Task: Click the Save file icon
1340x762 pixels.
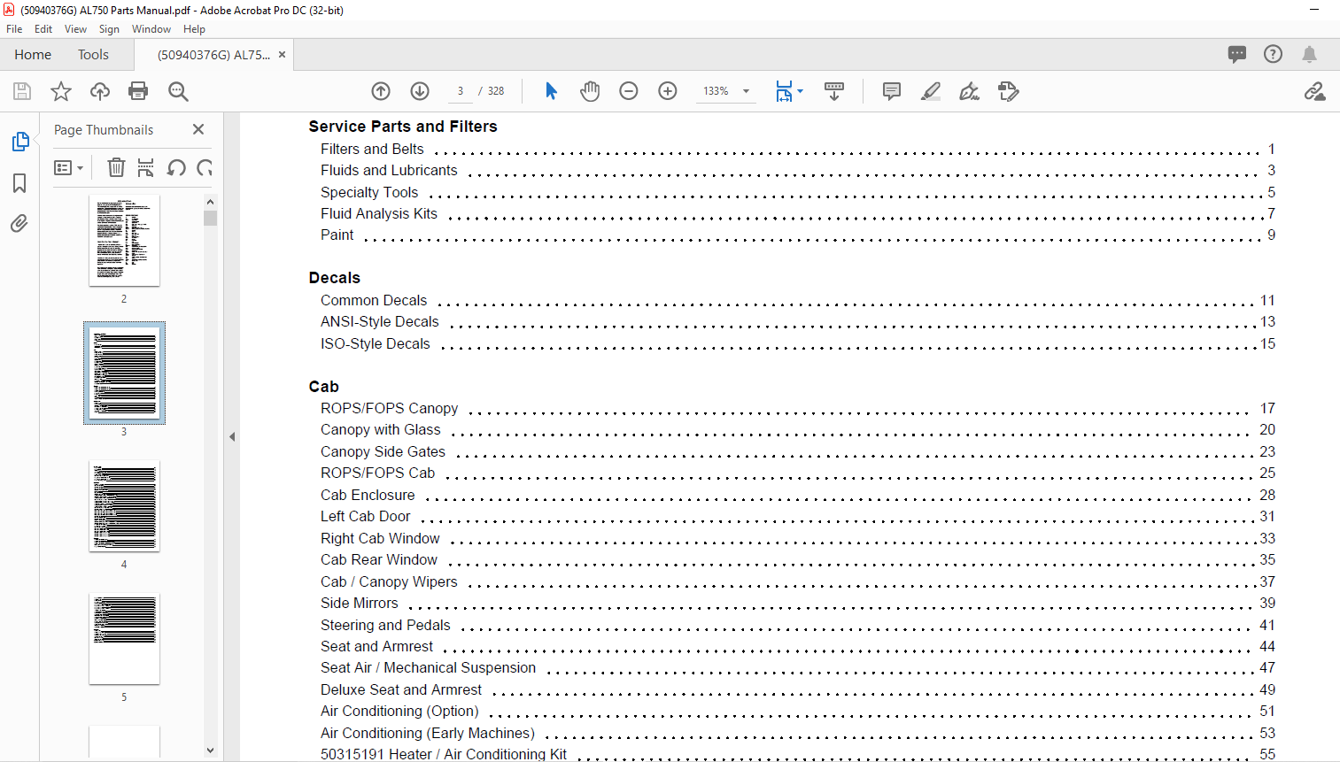Action: pyautogui.click(x=22, y=91)
